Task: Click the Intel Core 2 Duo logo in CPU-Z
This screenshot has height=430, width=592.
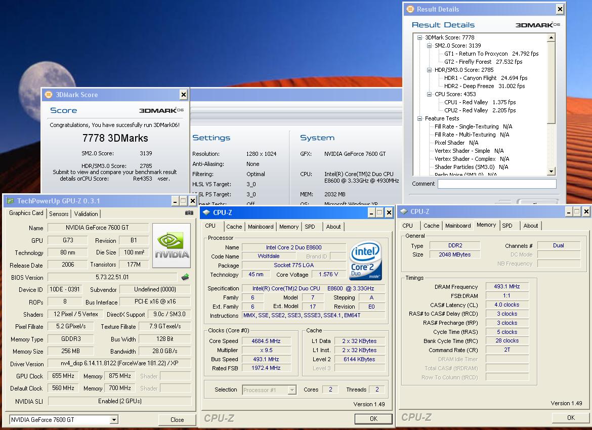Action: coord(365,261)
